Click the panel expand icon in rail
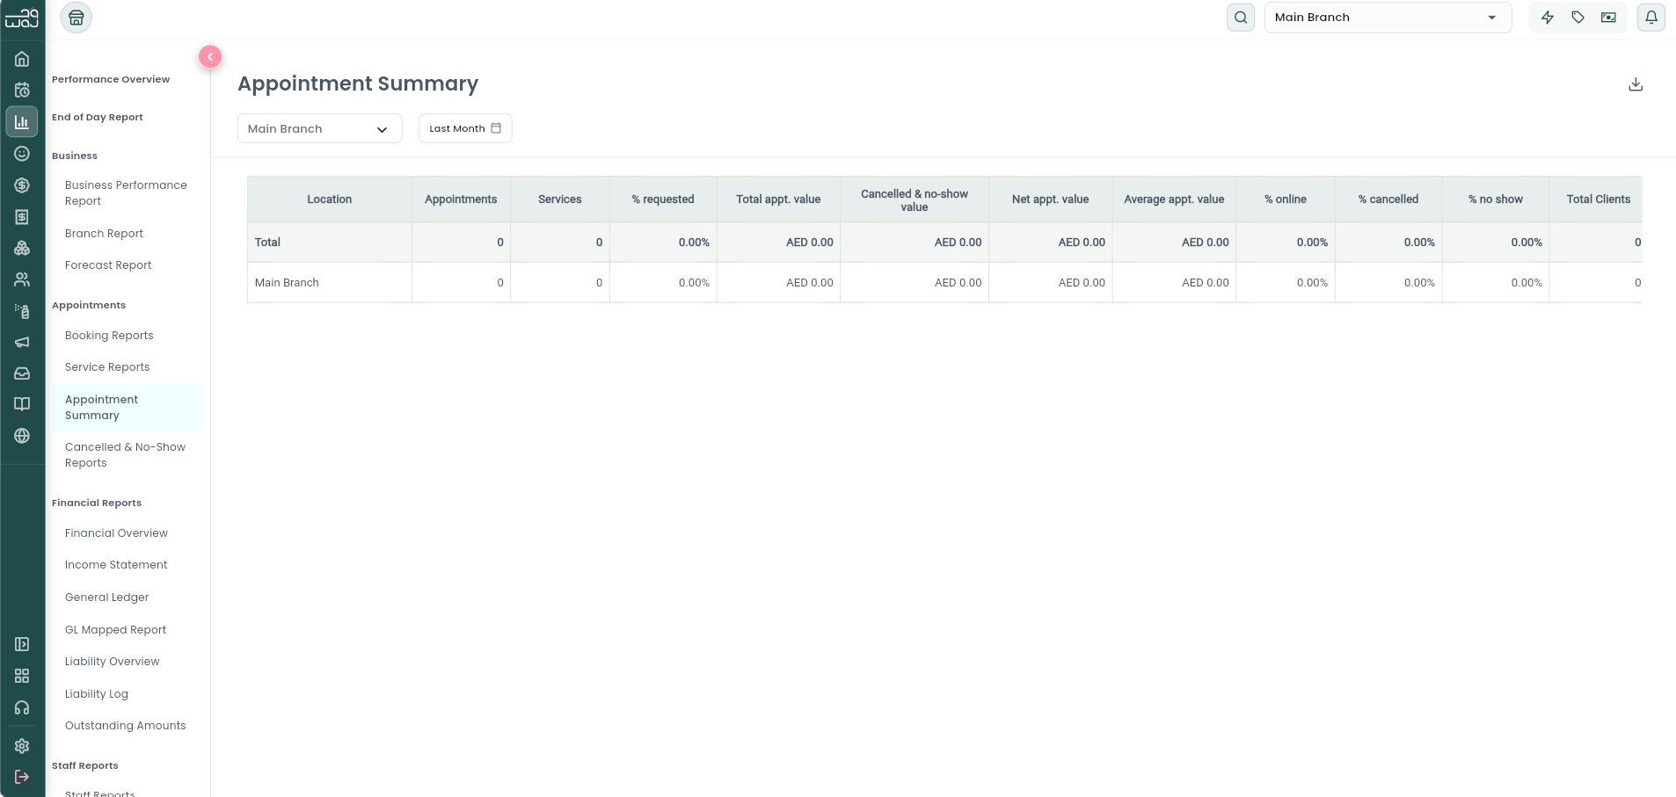The image size is (1676, 797). pos(22,644)
